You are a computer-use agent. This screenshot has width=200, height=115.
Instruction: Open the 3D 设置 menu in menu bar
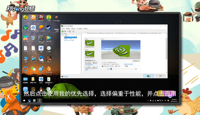click(x=79, y=28)
